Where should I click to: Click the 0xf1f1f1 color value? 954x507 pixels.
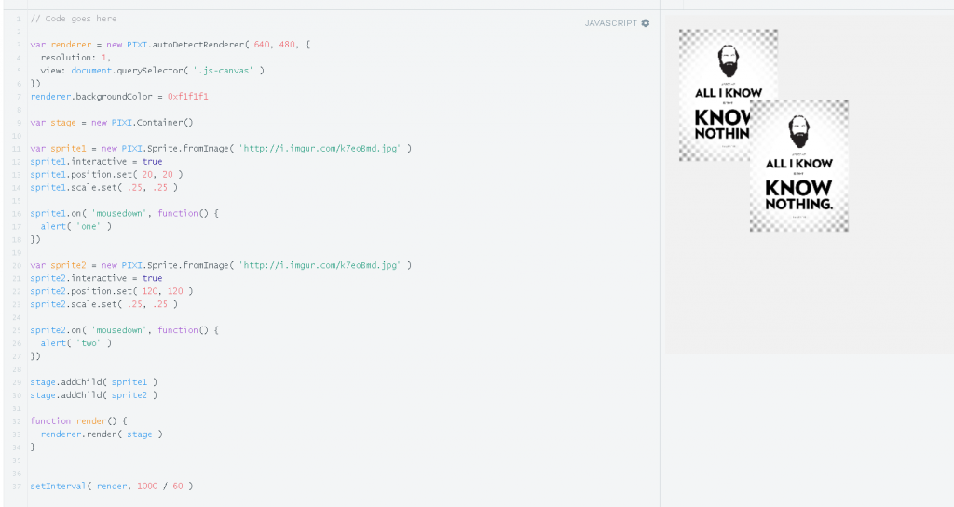click(188, 97)
